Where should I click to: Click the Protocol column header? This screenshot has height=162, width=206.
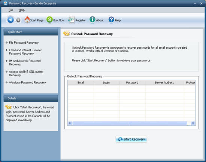coord(190,83)
